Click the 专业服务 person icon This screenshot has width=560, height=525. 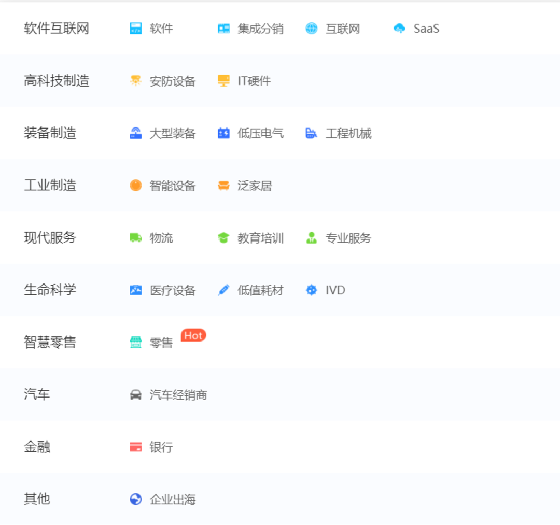coord(312,238)
